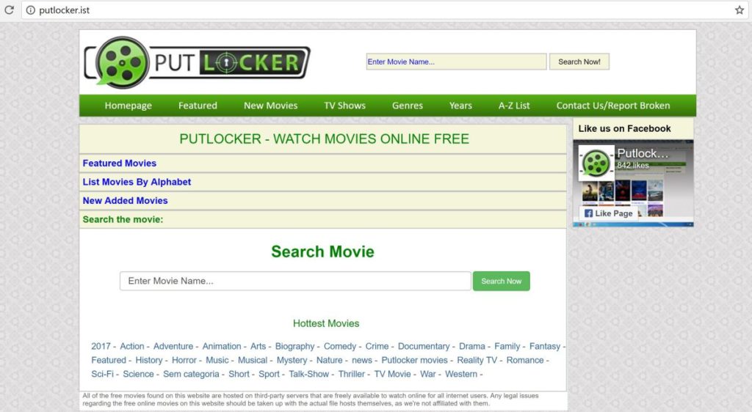Click the Facebook Like Page button
Image resolution: width=752 pixels, height=412 pixels.
click(608, 213)
